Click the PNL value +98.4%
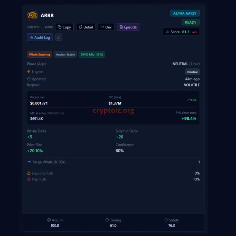 pos(189,118)
